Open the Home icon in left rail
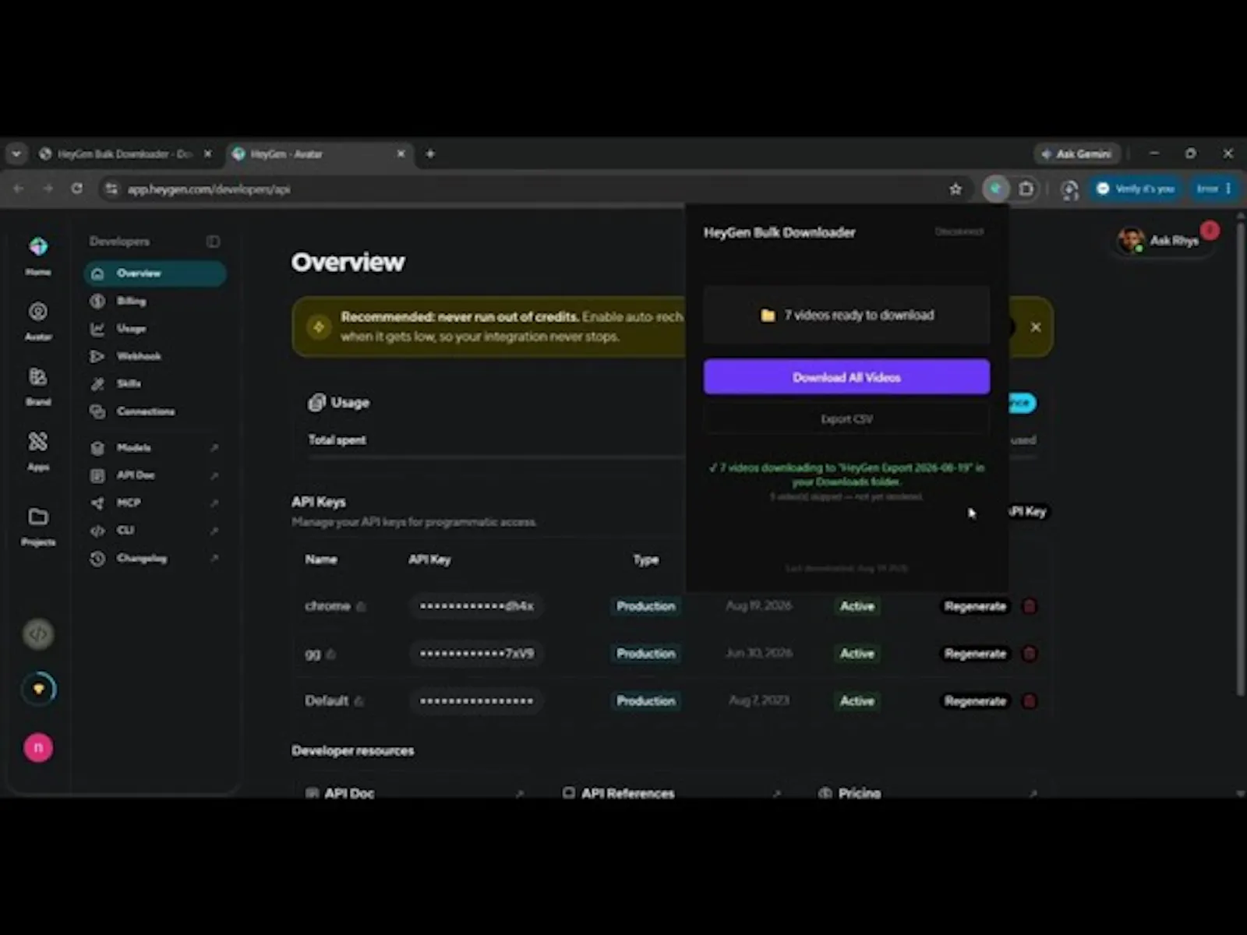Screen dimensions: 1247x935 coord(38,256)
